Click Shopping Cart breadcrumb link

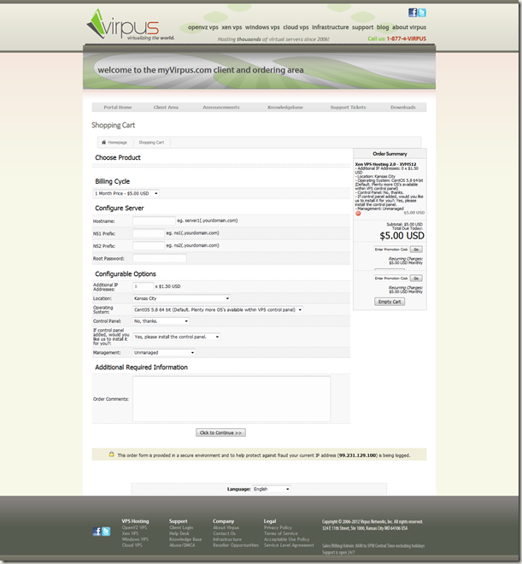151,143
